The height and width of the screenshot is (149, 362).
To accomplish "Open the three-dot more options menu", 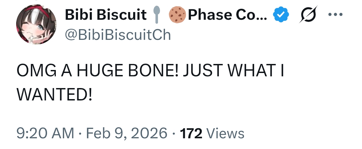I will point(335,14).
